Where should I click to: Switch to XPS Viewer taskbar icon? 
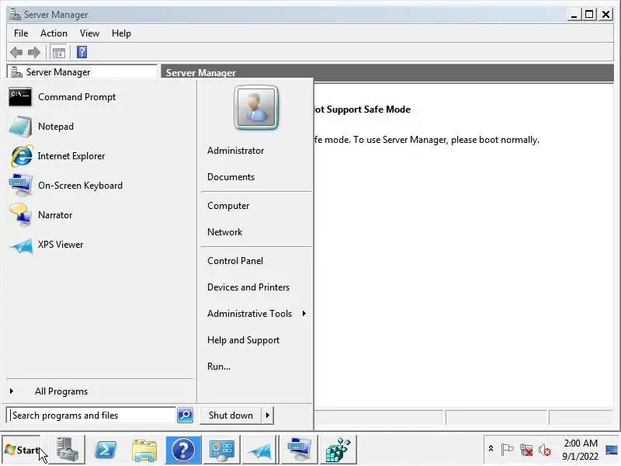pos(260,450)
